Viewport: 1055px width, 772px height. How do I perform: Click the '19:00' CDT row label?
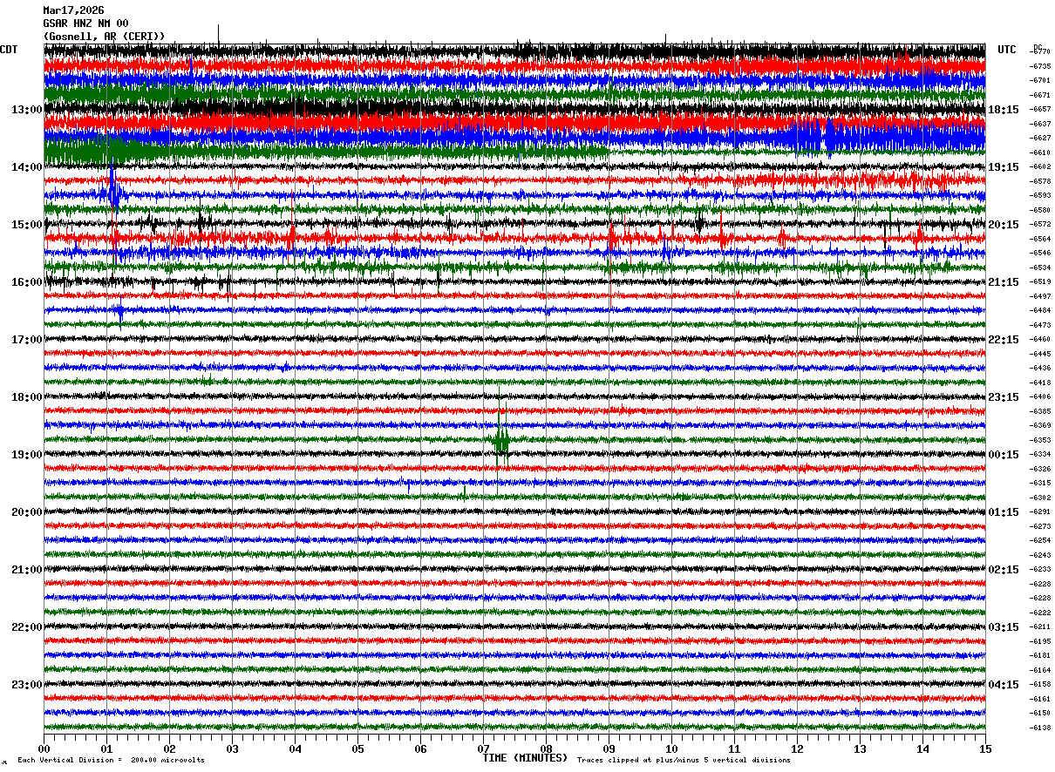(x=27, y=455)
